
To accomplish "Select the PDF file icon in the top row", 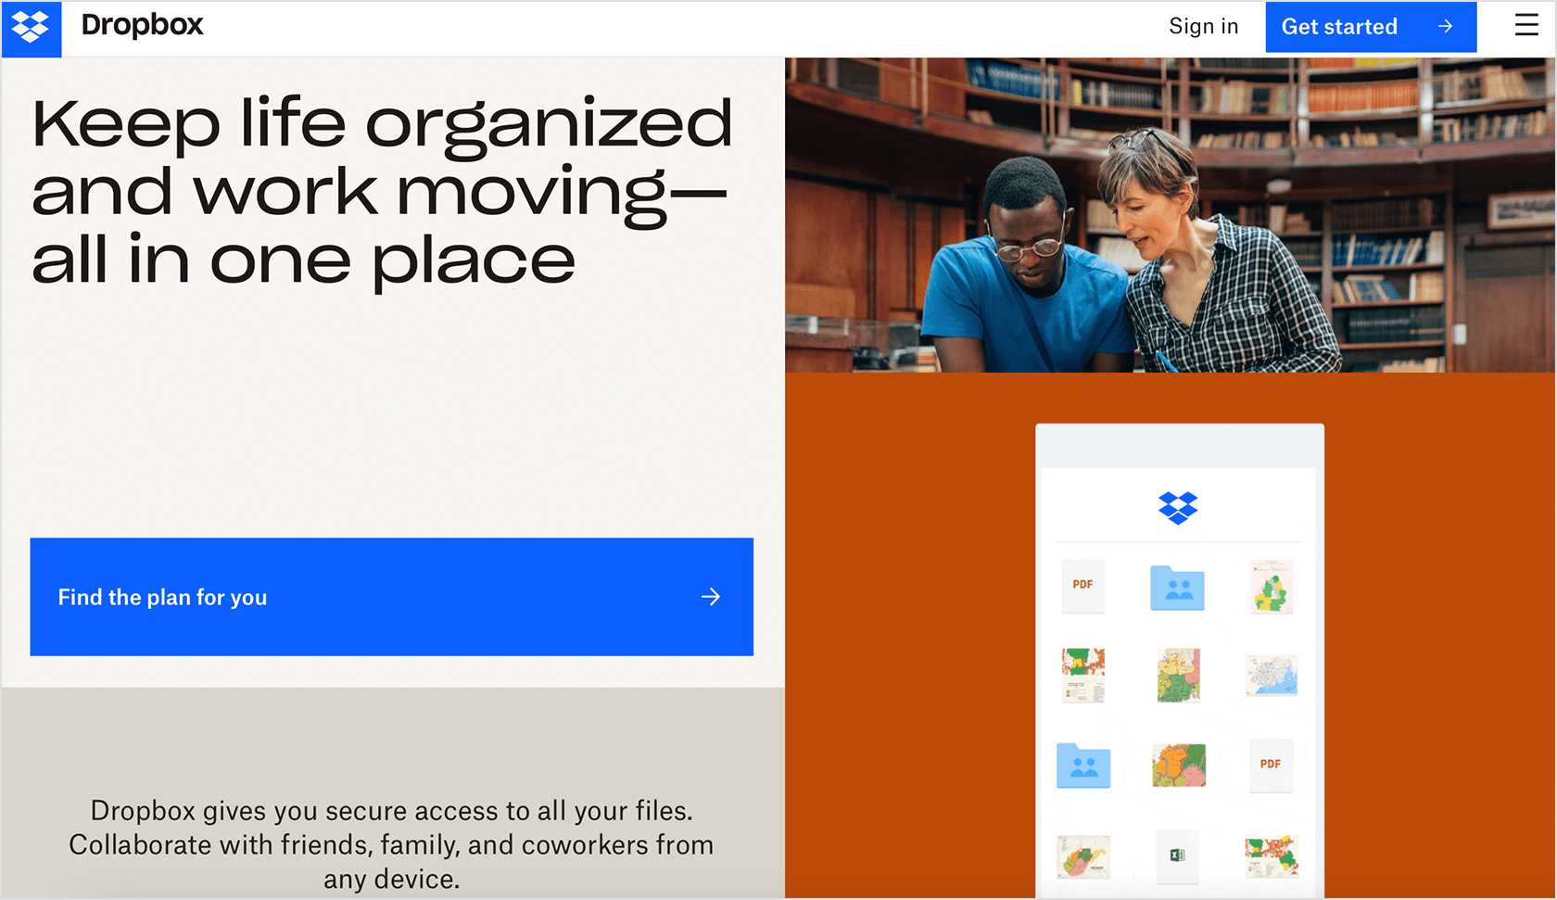I will coord(1082,585).
